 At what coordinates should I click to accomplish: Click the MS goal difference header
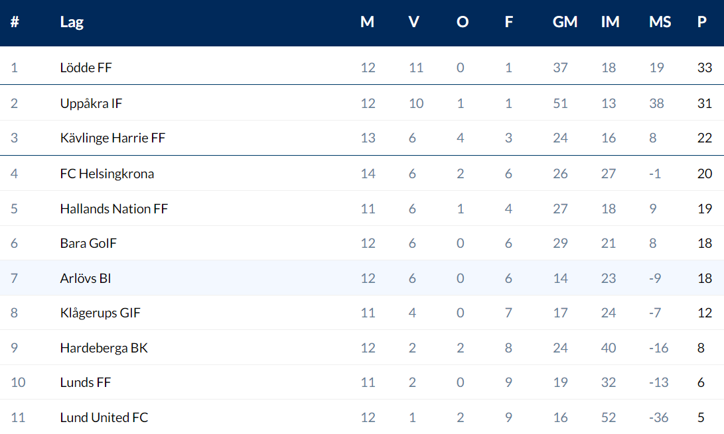point(660,22)
